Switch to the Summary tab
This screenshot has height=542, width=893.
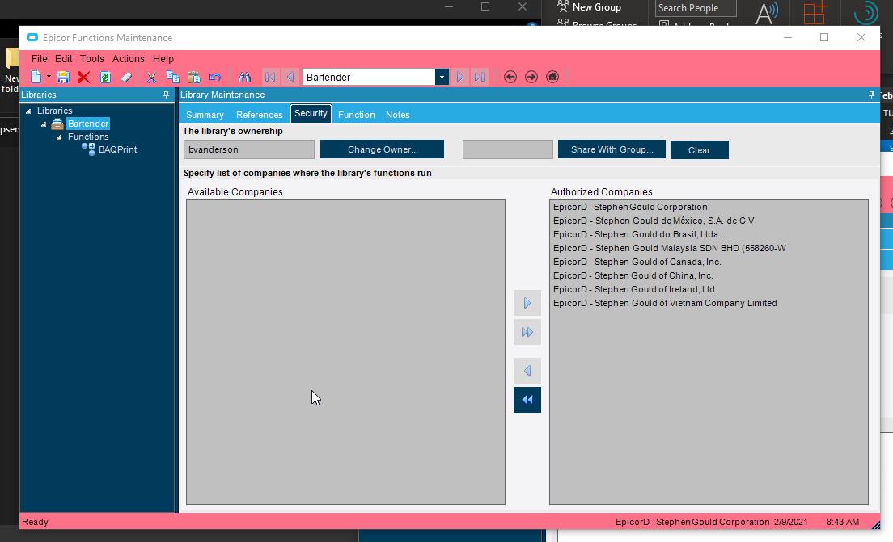point(205,115)
